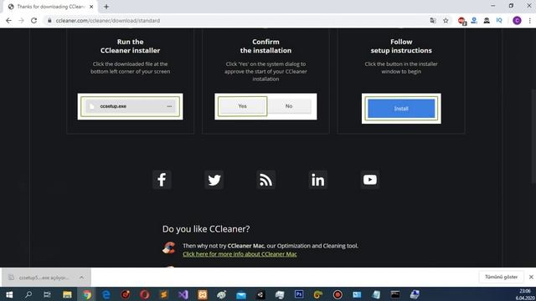
Task: Open the RSS feed icon
Action: coord(266,180)
